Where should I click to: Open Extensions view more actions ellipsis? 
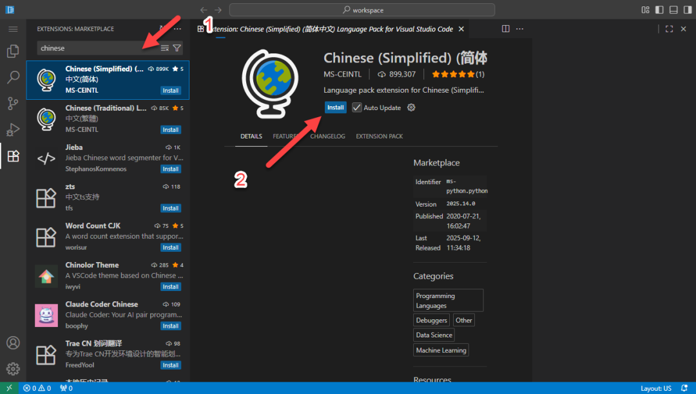tap(178, 29)
